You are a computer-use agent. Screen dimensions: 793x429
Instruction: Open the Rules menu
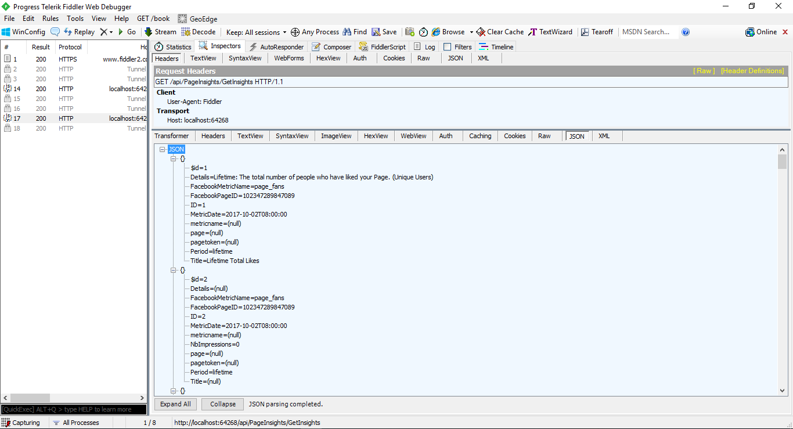(x=51, y=19)
